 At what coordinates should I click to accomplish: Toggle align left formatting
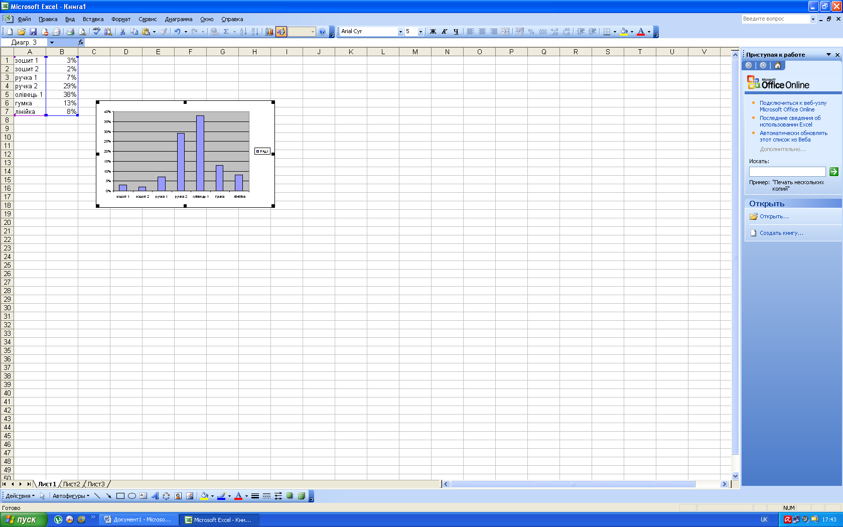click(470, 32)
